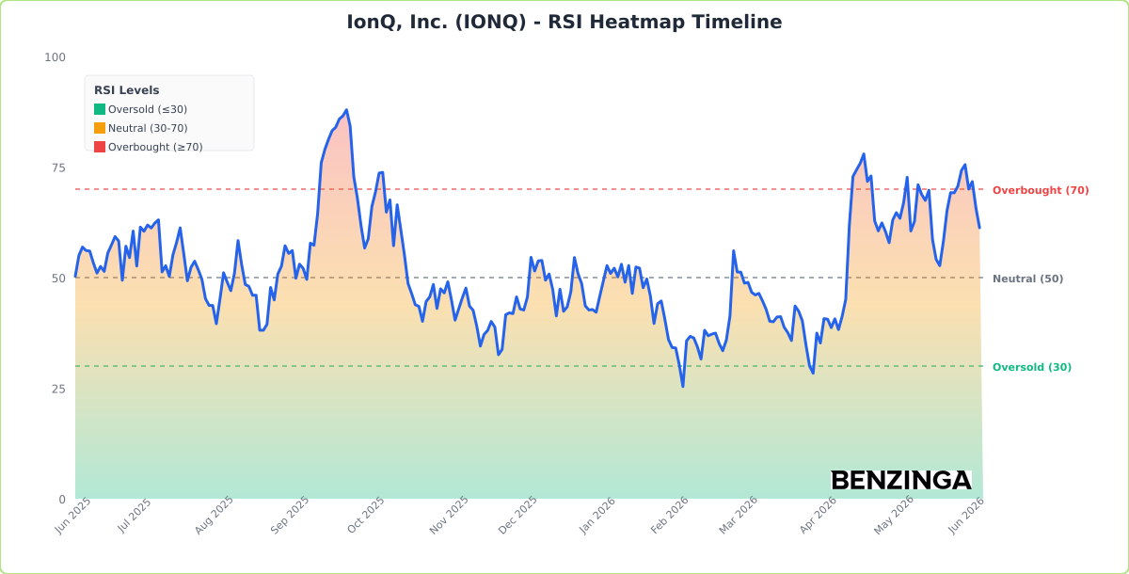Viewport: 1129px width, 574px height.
Task: Click the red 'Overbought (70)' line label
Action: pyautogui.click(x=1041, y=190)
